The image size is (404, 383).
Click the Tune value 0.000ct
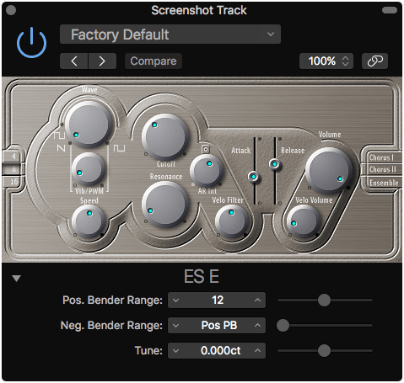[x=220, y=351]
